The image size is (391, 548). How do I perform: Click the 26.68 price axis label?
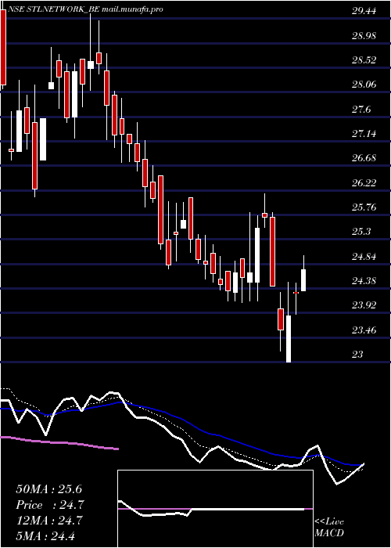(x=364, y=158)
